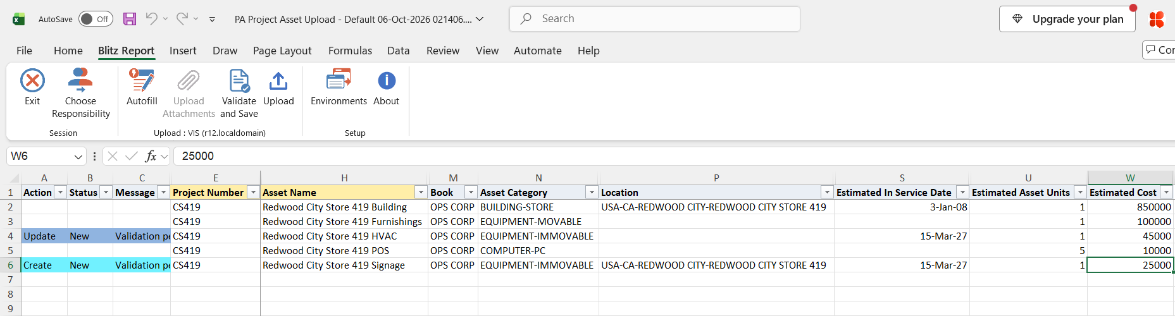This screenshot has height=316, width=1175.
Task: Open Choose Responsibility
Action: [x=80, y=94]
